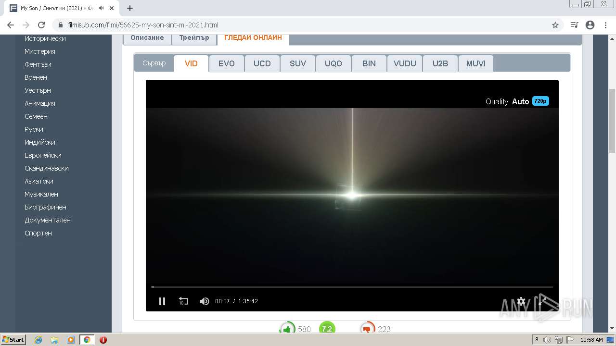The image size is (616, 346).
Task: Bookmark this page with star icon
Action: coord(555,25)
